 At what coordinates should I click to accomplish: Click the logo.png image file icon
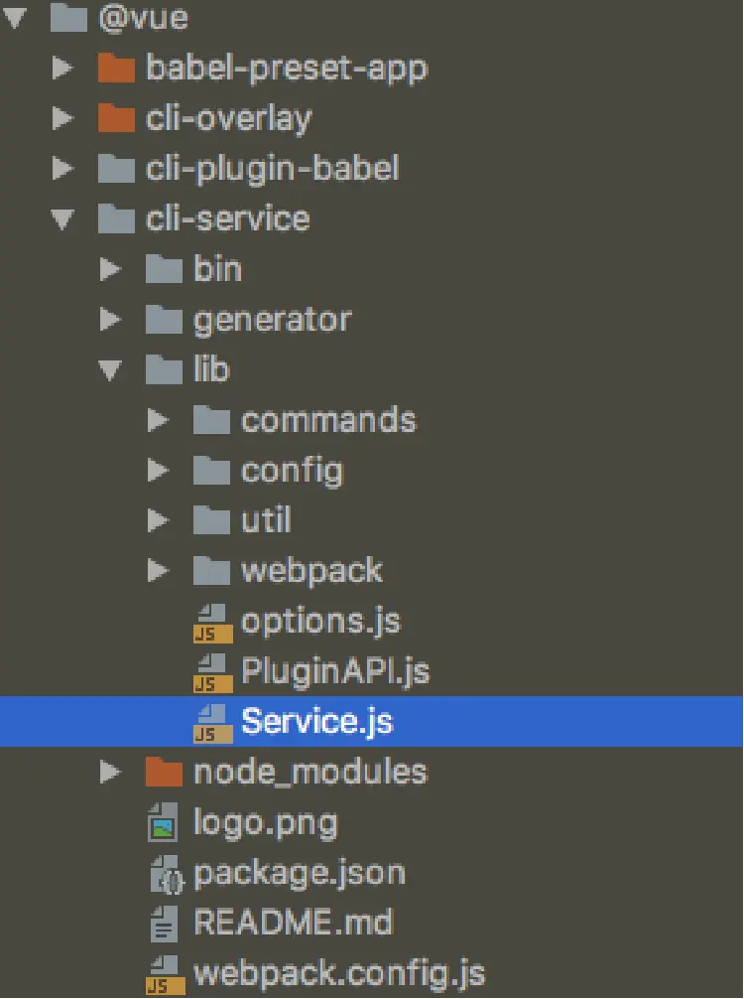tap(162, 822)
